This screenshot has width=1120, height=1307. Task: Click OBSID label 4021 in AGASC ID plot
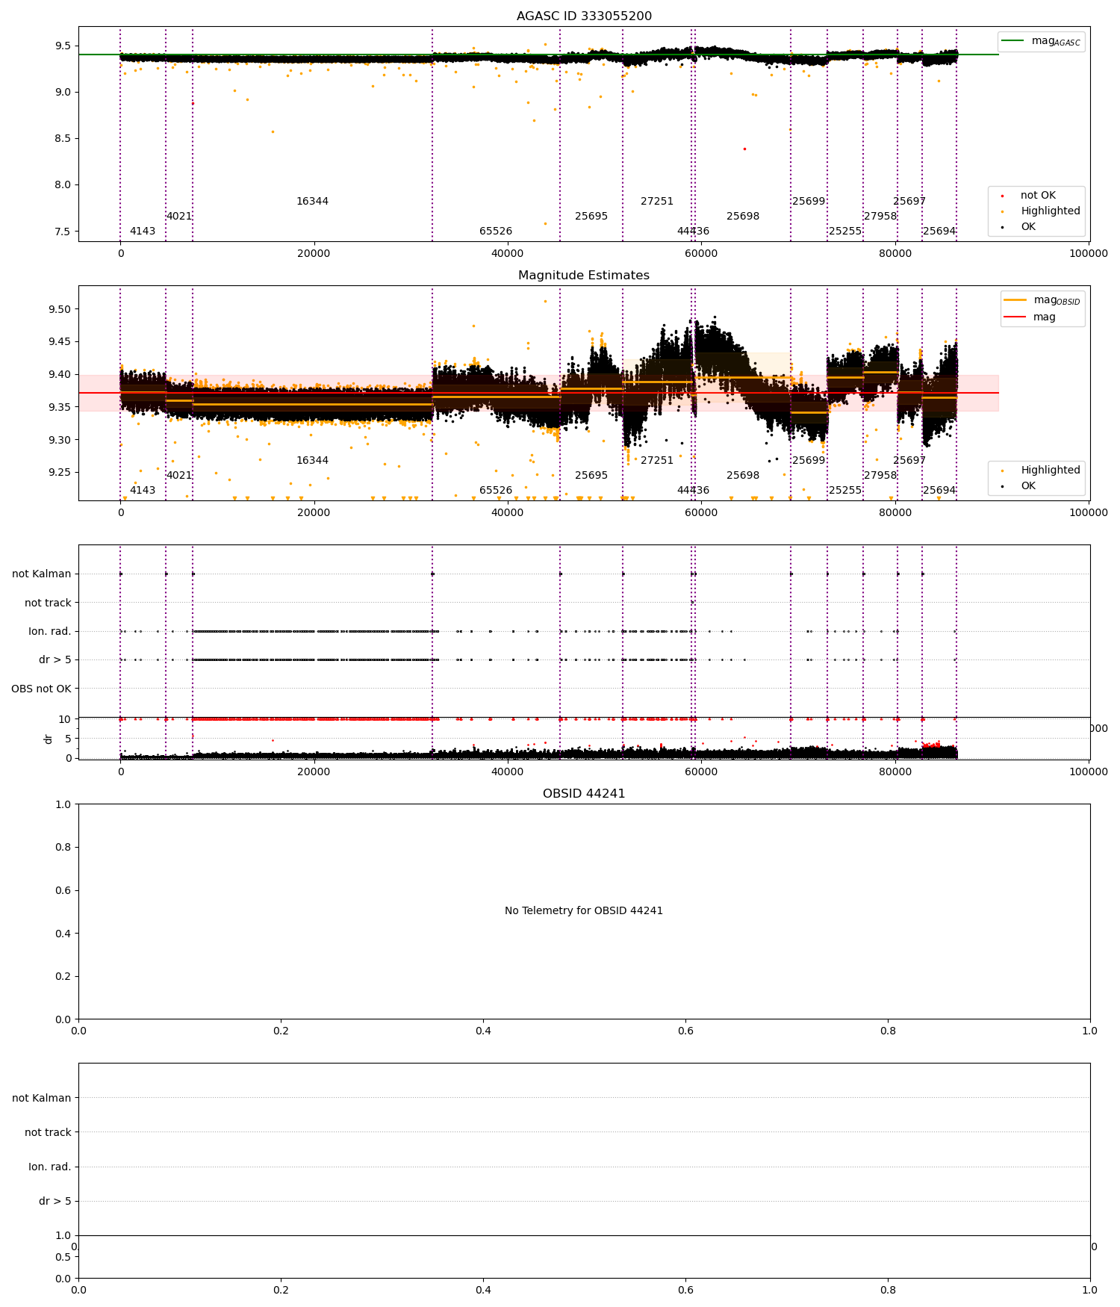[179, 216]
